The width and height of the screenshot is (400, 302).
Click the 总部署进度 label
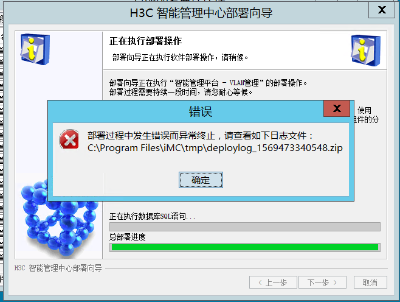coord(128,237)
